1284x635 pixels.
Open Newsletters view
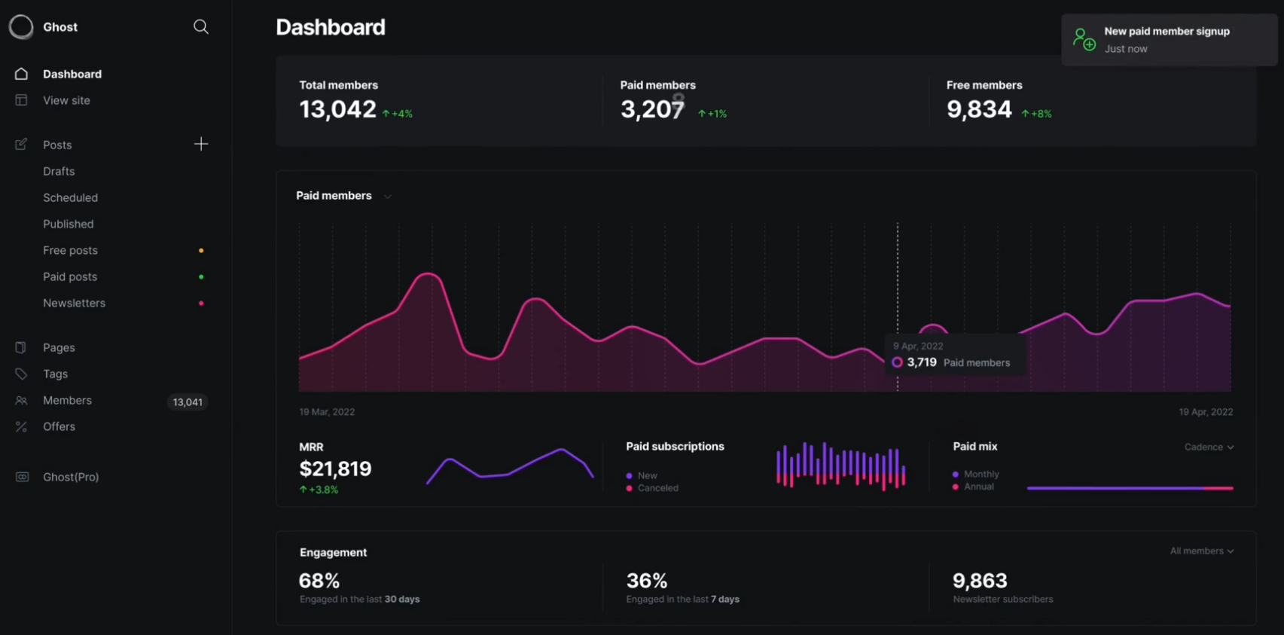point(74,303)
